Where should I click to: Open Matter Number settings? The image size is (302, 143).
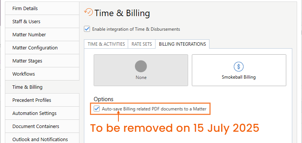tap(42, 35)
